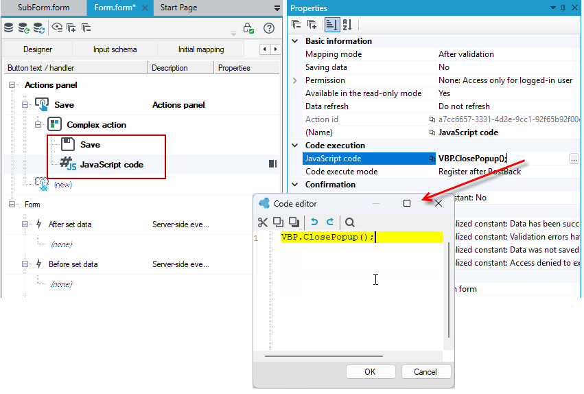Click the Complex action icon
This screenshot has height=394, width=584.
click(54, 124)
